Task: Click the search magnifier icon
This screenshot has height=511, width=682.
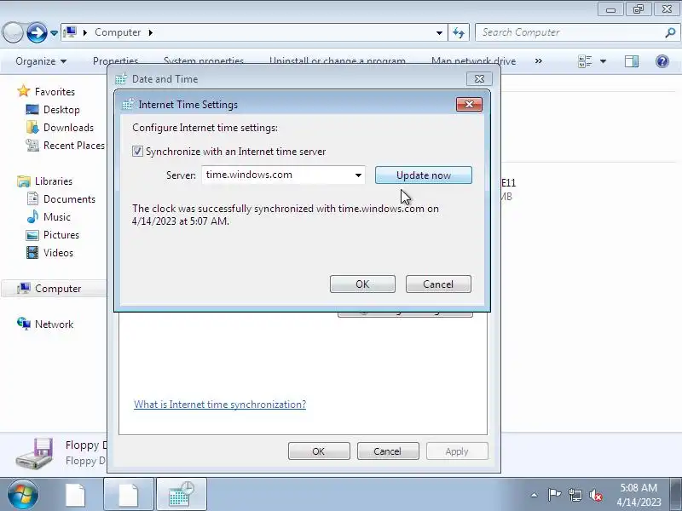Action: click(670, 32)
